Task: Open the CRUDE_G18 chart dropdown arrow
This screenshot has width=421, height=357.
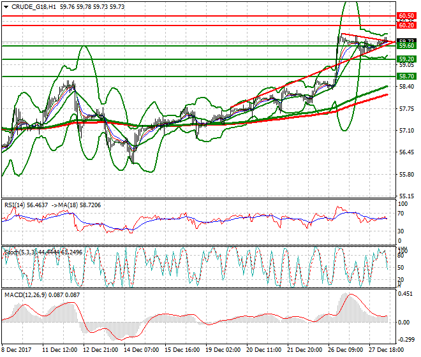Action: (6, 6)
